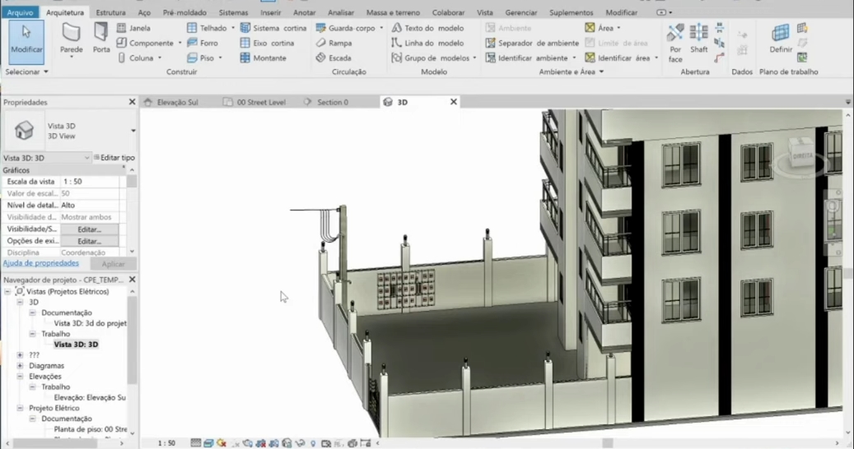Click Editar button for Visibilidade/Sobreposição

89,229
